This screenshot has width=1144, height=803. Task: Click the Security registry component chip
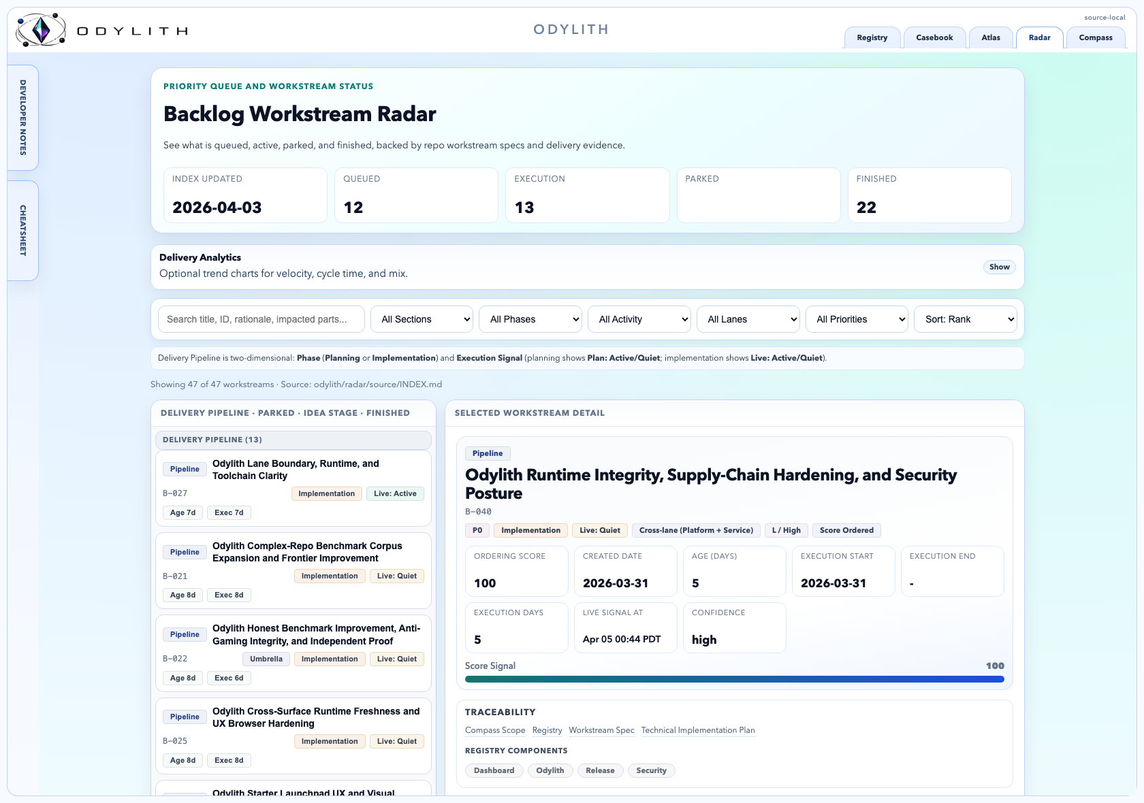point(652,770)
